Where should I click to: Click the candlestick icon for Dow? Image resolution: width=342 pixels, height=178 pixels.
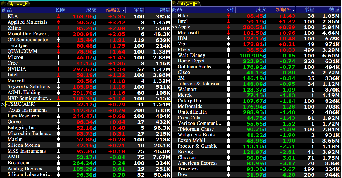[229, 175]
